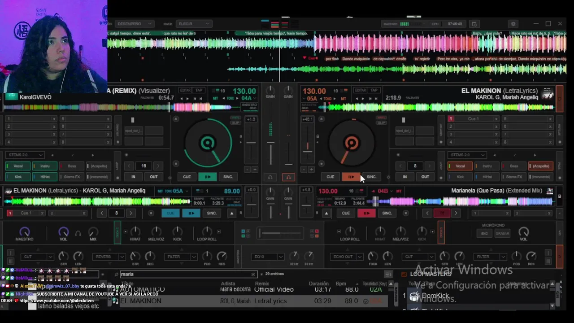The width and height of the screenshot is (574, 323).
Task: Click up-arrow button on bottom-left deck
Action: (x=232, y=213)
